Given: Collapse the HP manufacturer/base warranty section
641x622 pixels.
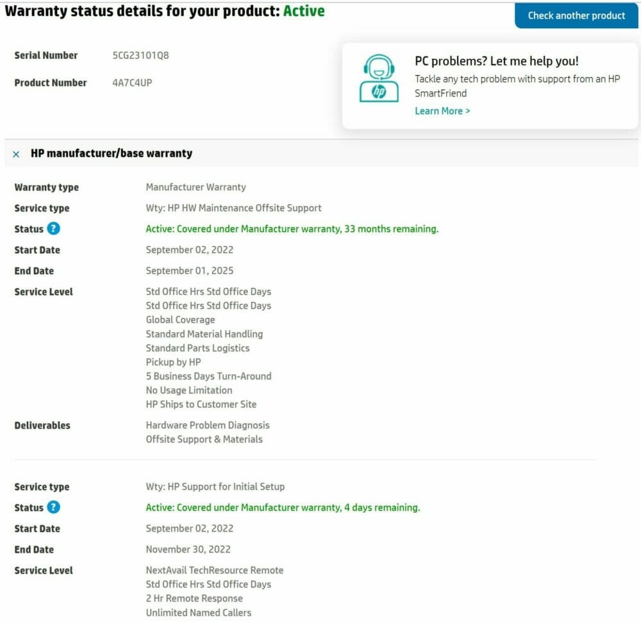Looking at the screenshot, I should [16, 154].
